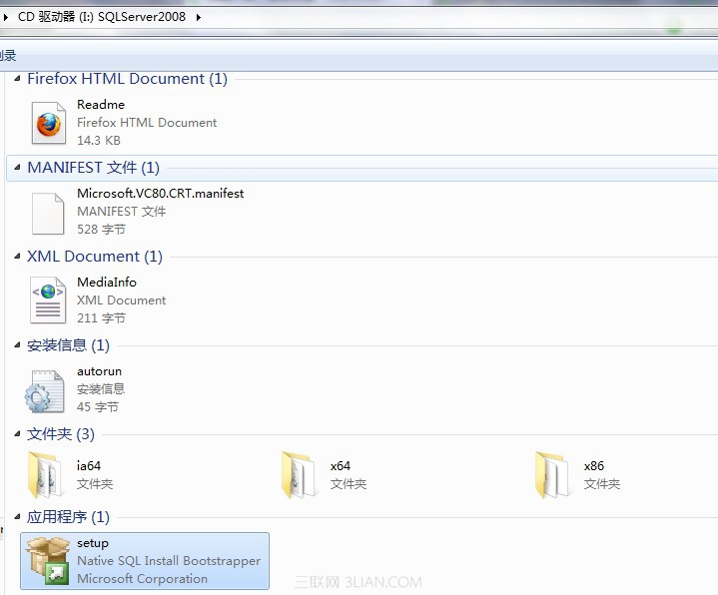This screenshot has height=595, width=718.
Task: Click the x64 folder name
Action: coord(341,466)
